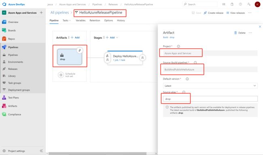Screen dimensions: 263x155
Task: Open the 1 job, 1 task link
Action: (119, 60)
